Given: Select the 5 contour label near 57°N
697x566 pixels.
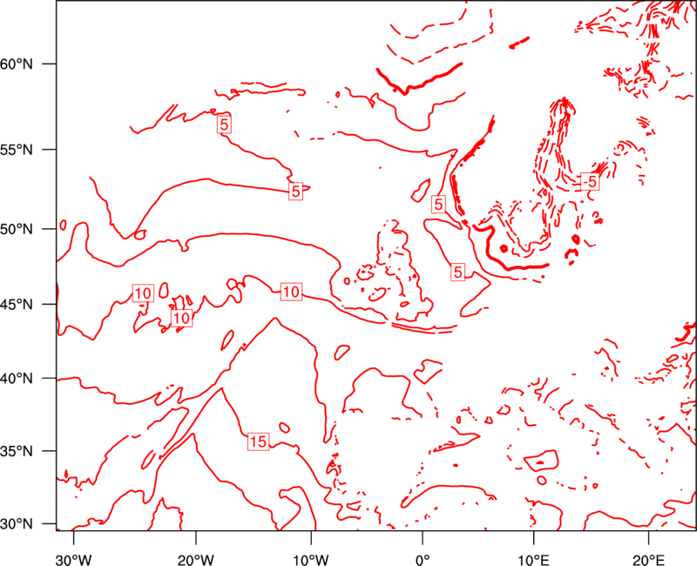Looking at the screenshot, I should (225, 125).
